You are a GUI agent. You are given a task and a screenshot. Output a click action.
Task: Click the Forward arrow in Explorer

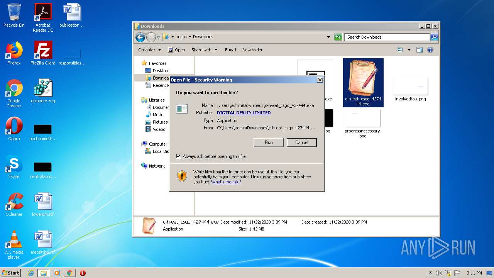[151, 37]
